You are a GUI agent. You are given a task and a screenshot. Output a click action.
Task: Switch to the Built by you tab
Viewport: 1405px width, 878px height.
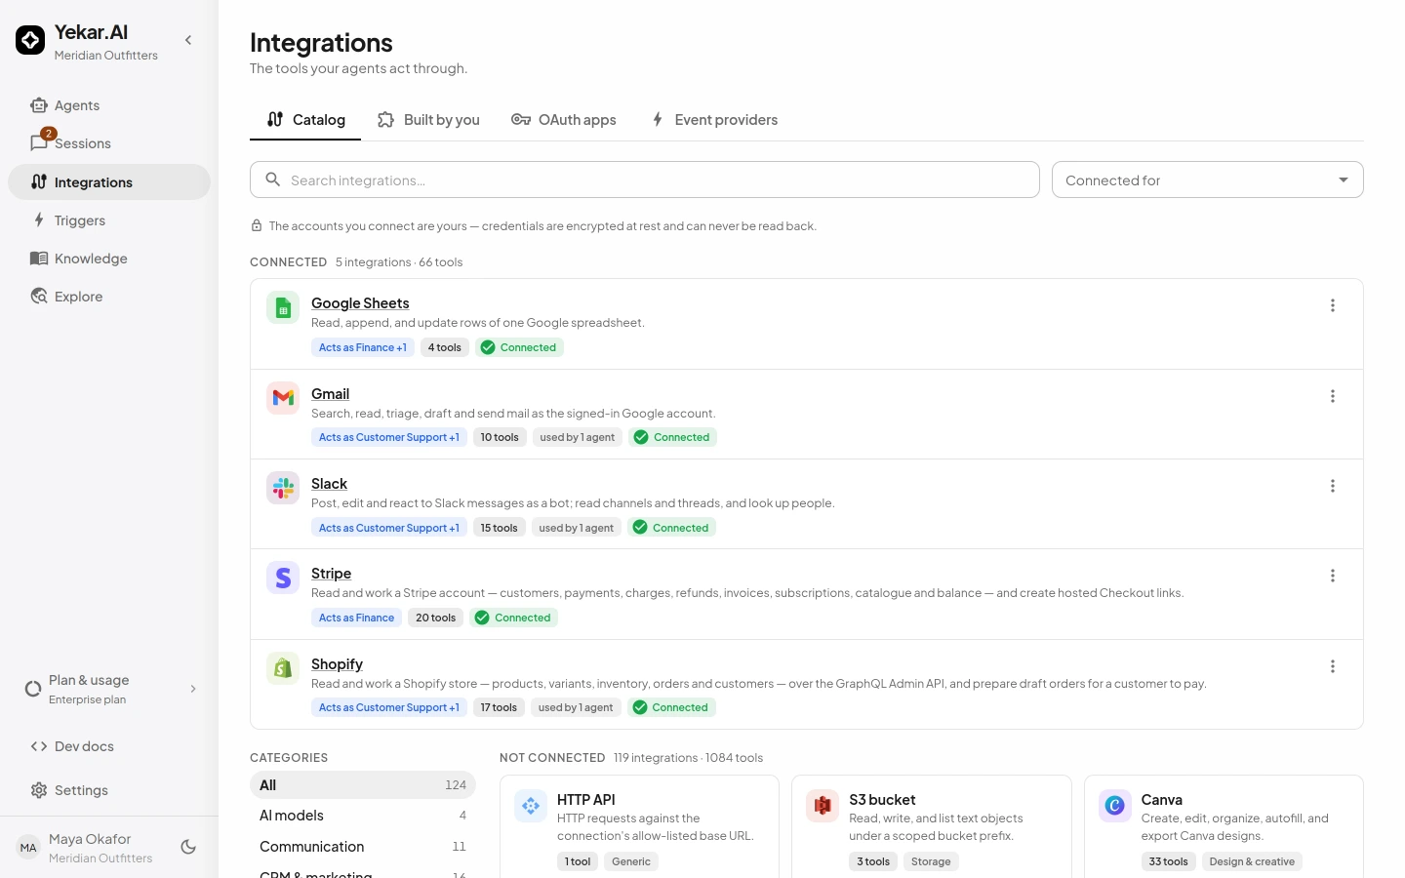pos(428,120)
